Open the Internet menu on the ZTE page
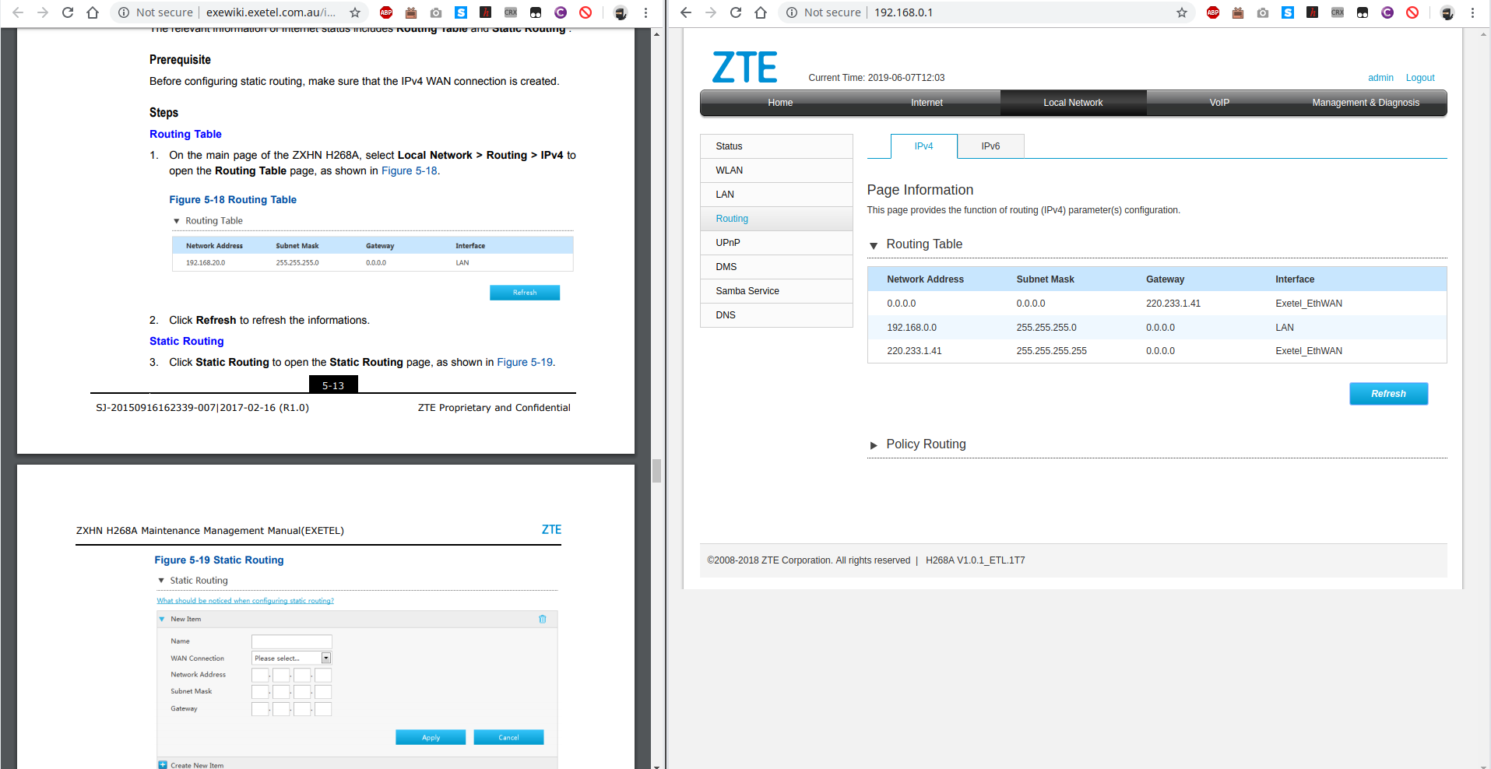Viewport: 1491px width, 769px height. (927, 103)
